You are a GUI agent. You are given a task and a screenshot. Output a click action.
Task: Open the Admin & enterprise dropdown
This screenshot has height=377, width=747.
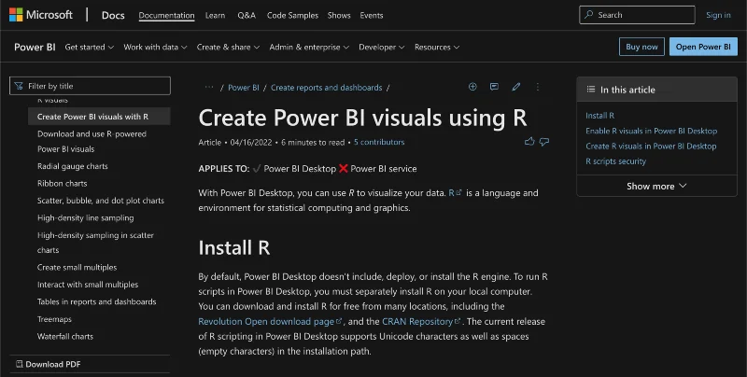(309, 47)
